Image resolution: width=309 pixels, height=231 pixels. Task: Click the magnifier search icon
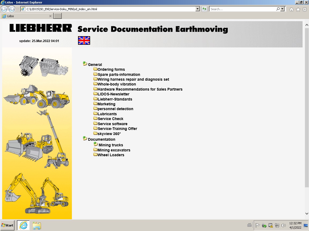[278, 9]
